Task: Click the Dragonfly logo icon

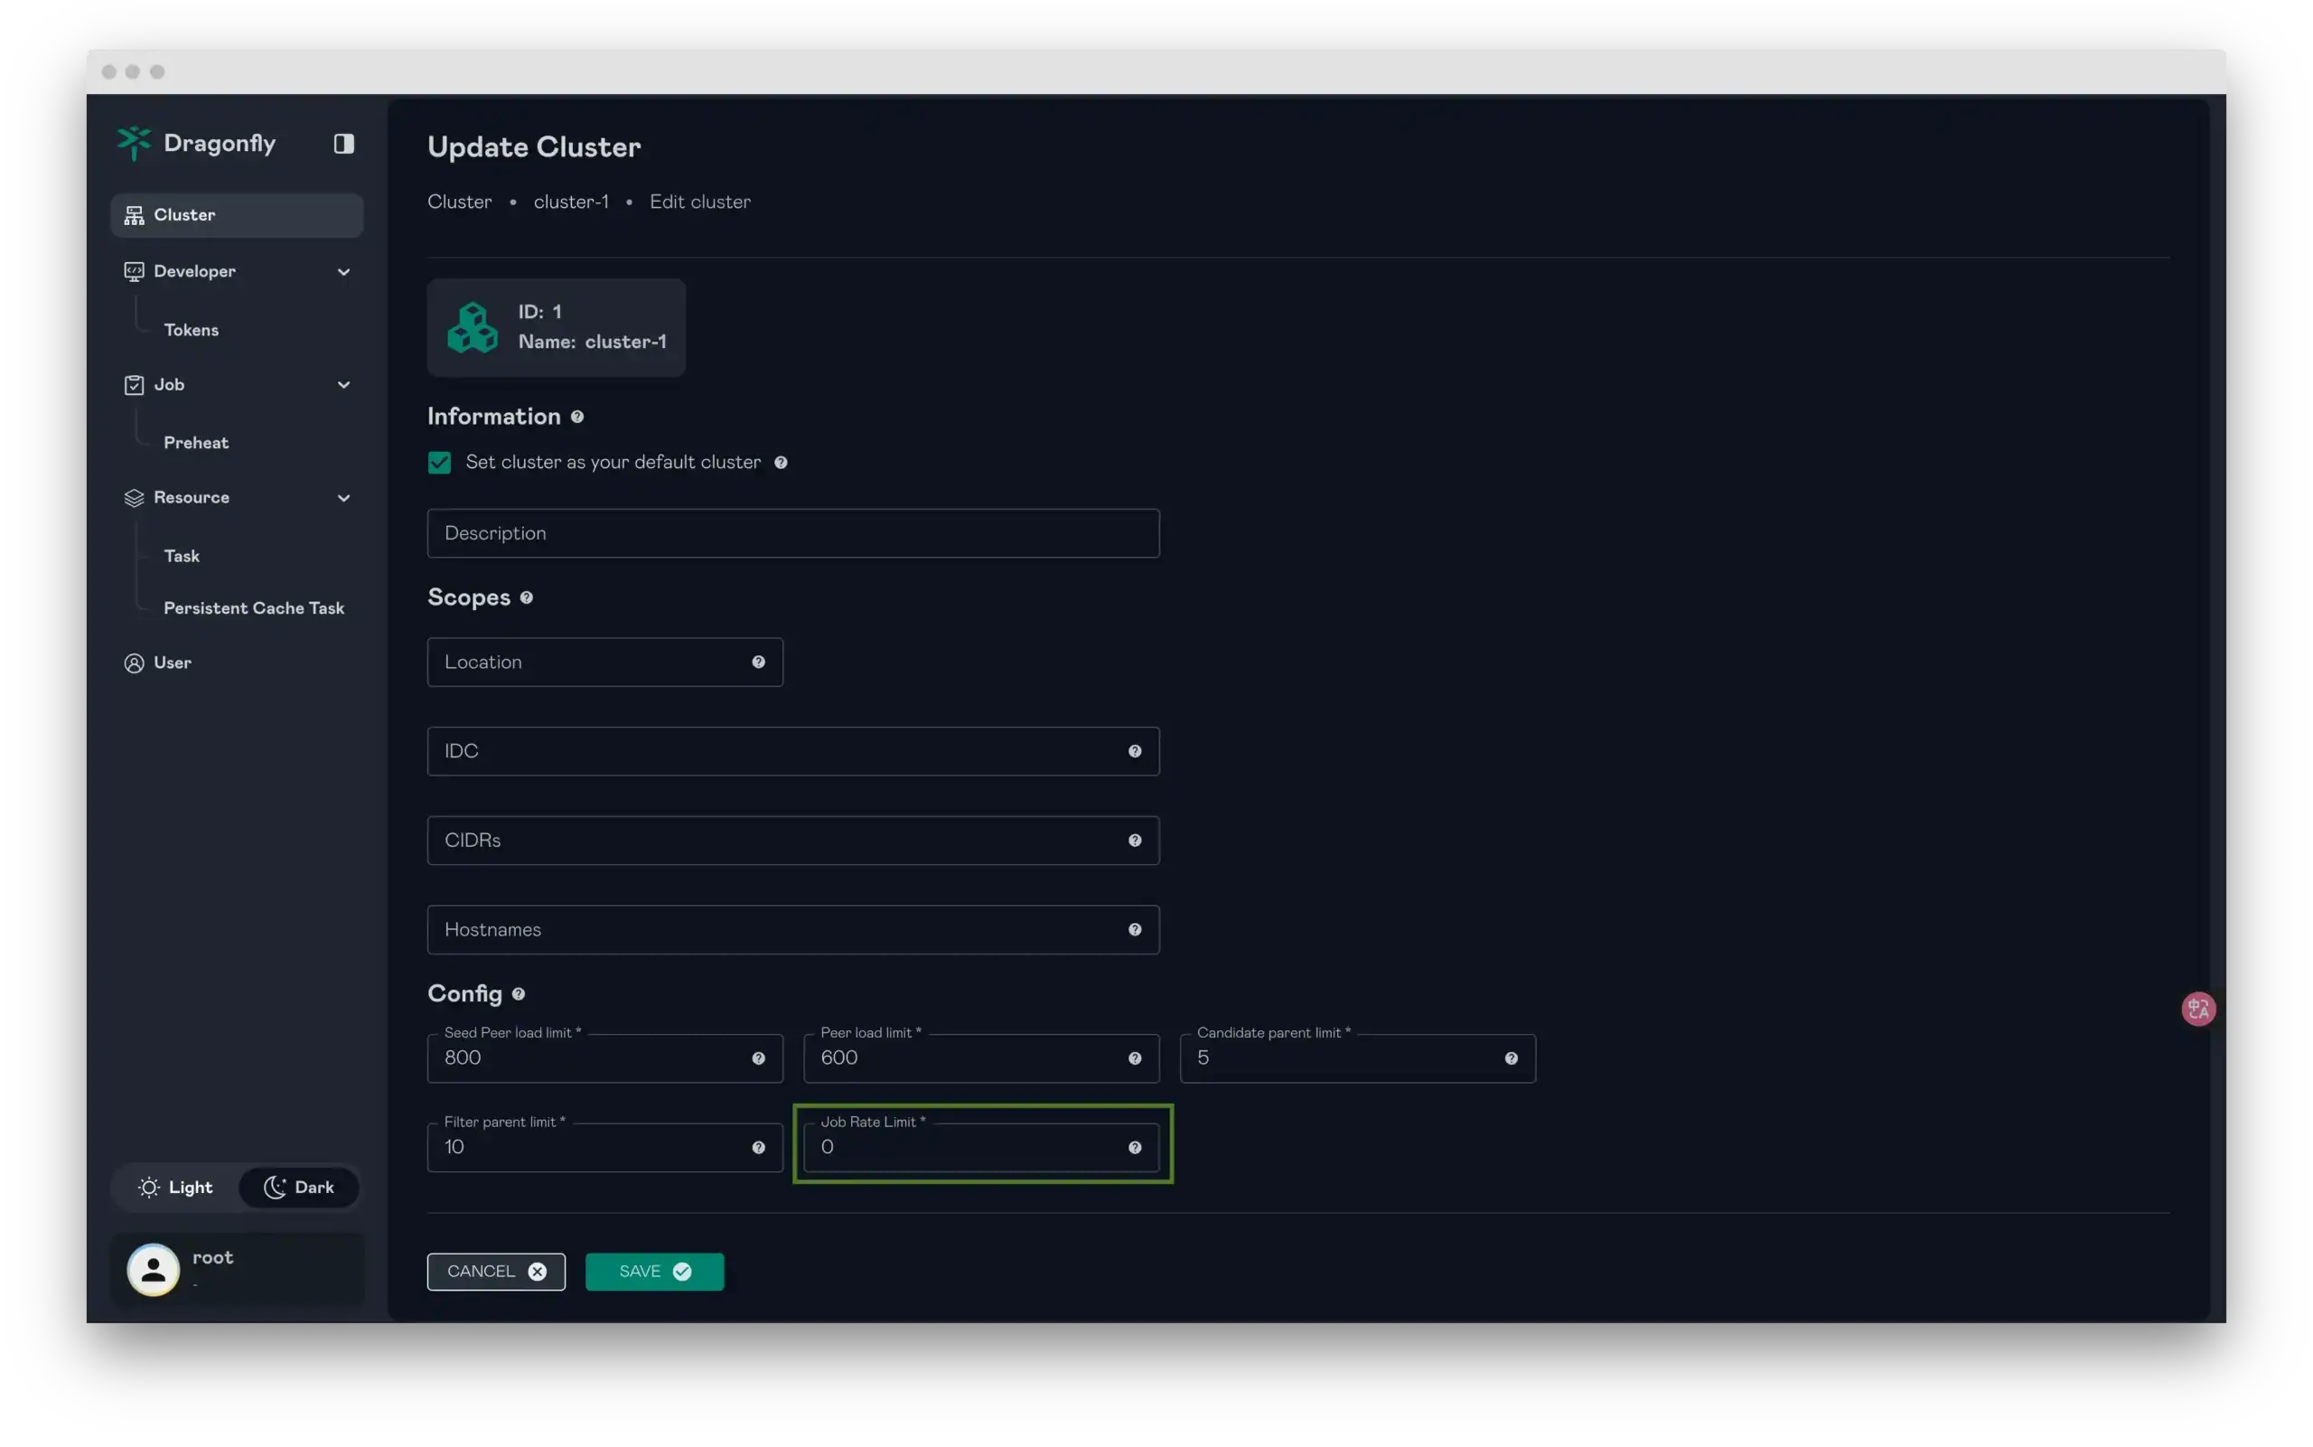Action: coord(134,143)
